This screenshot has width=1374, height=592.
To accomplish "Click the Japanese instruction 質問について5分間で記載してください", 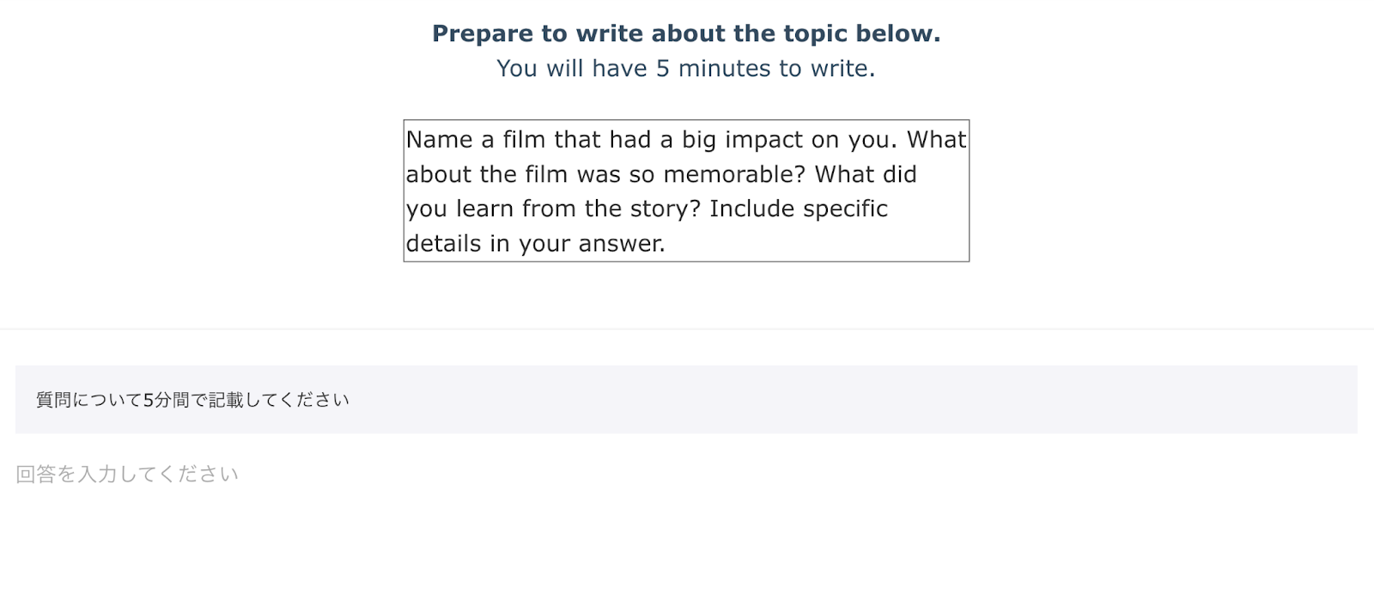I will click(192, 400).
